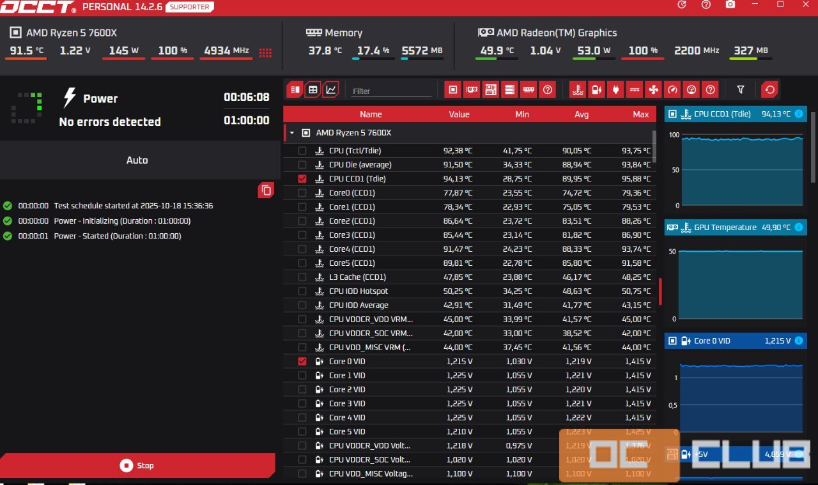The image size is (818, 485).
Task: Sort the table by Max column header
Action: (640, 114)
